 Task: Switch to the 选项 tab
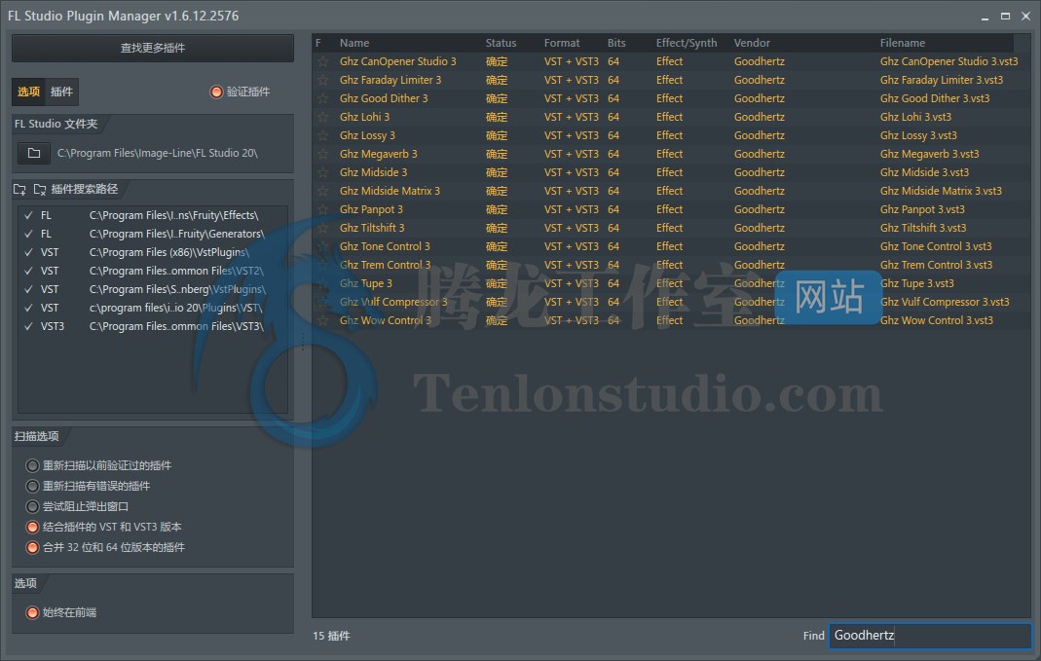pyautogui.click(x=28, y=92)
